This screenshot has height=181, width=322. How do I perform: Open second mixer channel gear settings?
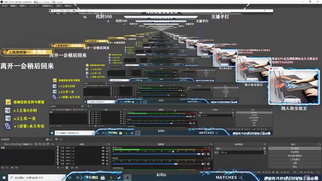208,164
